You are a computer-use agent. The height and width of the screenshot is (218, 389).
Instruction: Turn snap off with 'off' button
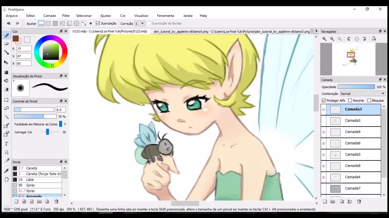(41, 23)
